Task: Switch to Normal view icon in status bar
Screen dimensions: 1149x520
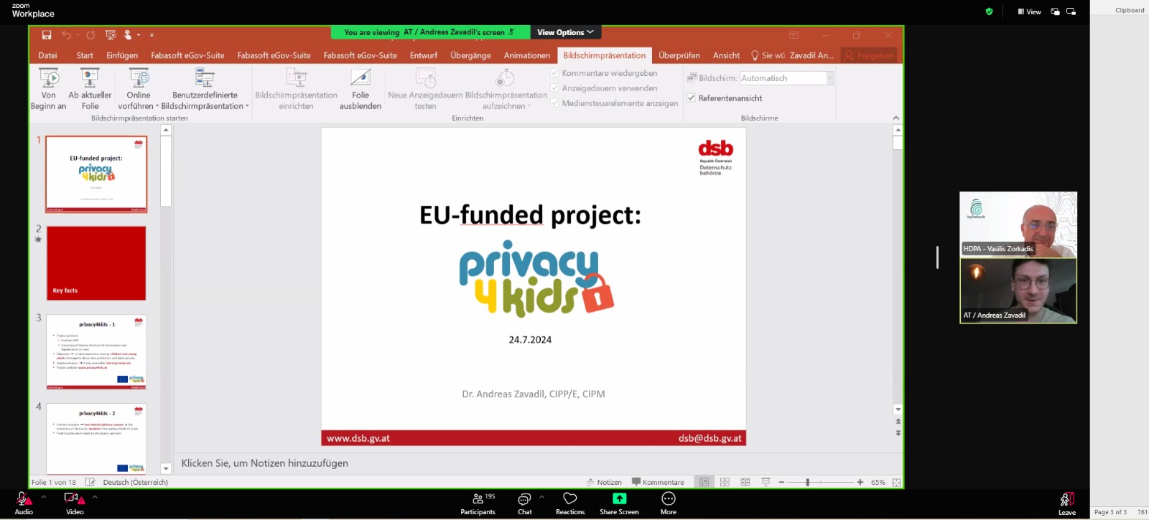Action: pos(704,482)
